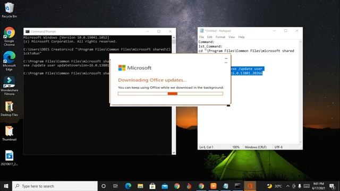Click the Office download progress bar
The image size is (340, 191).
click(x=171, y=93)
